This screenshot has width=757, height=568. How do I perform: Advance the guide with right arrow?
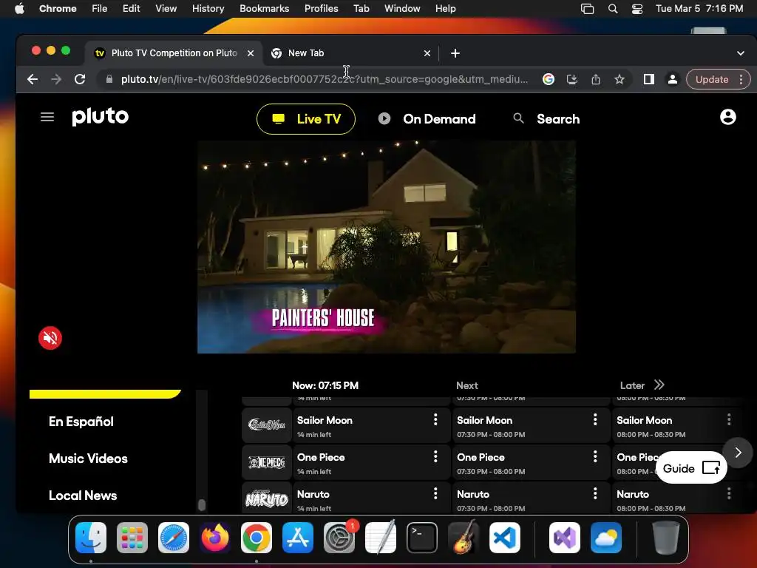(738, 453)
